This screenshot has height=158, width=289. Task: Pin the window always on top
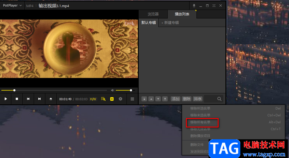(194, 6)
